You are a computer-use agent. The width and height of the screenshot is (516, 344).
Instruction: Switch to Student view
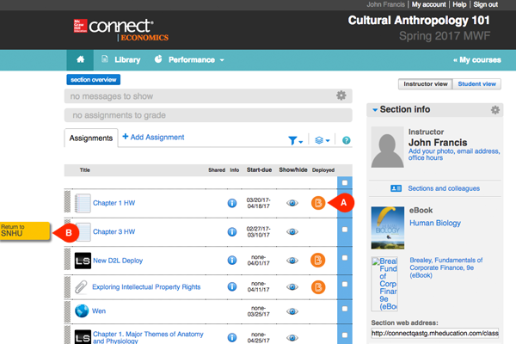(x=476, y=84)
